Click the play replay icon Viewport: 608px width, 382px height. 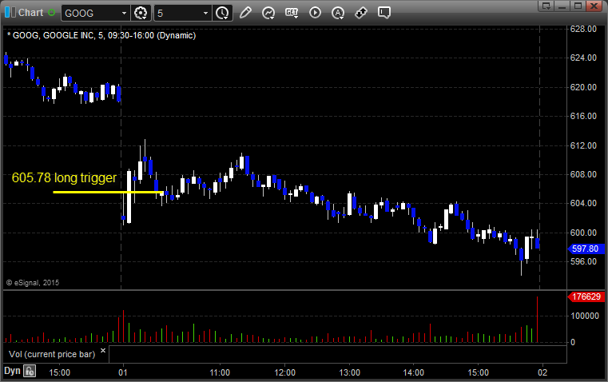point(315,13)
